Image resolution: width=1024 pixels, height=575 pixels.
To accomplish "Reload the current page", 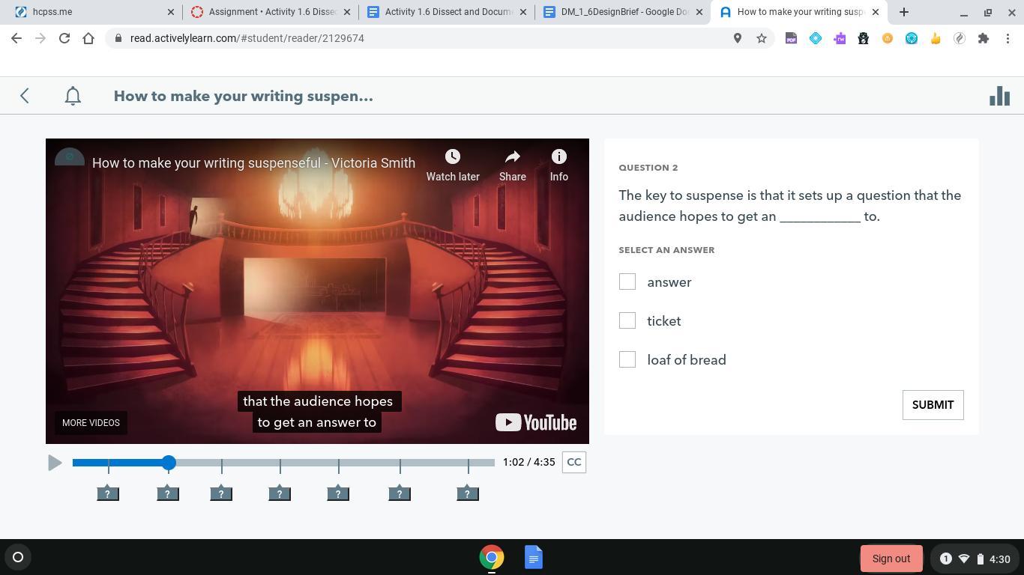I will click(64, 38).
